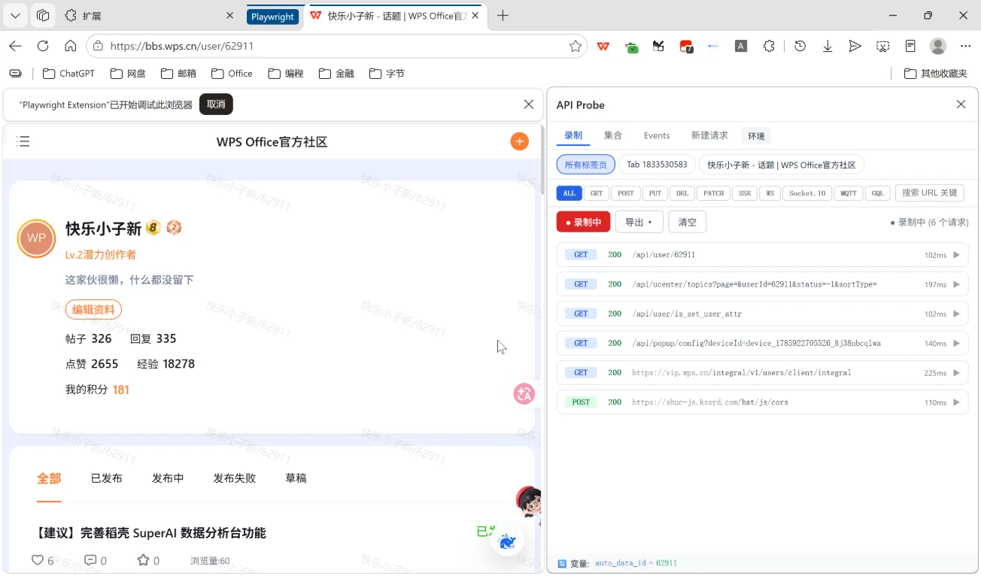Switch to API Probe 环境 tab
The image size is (981, 576).
756,136
